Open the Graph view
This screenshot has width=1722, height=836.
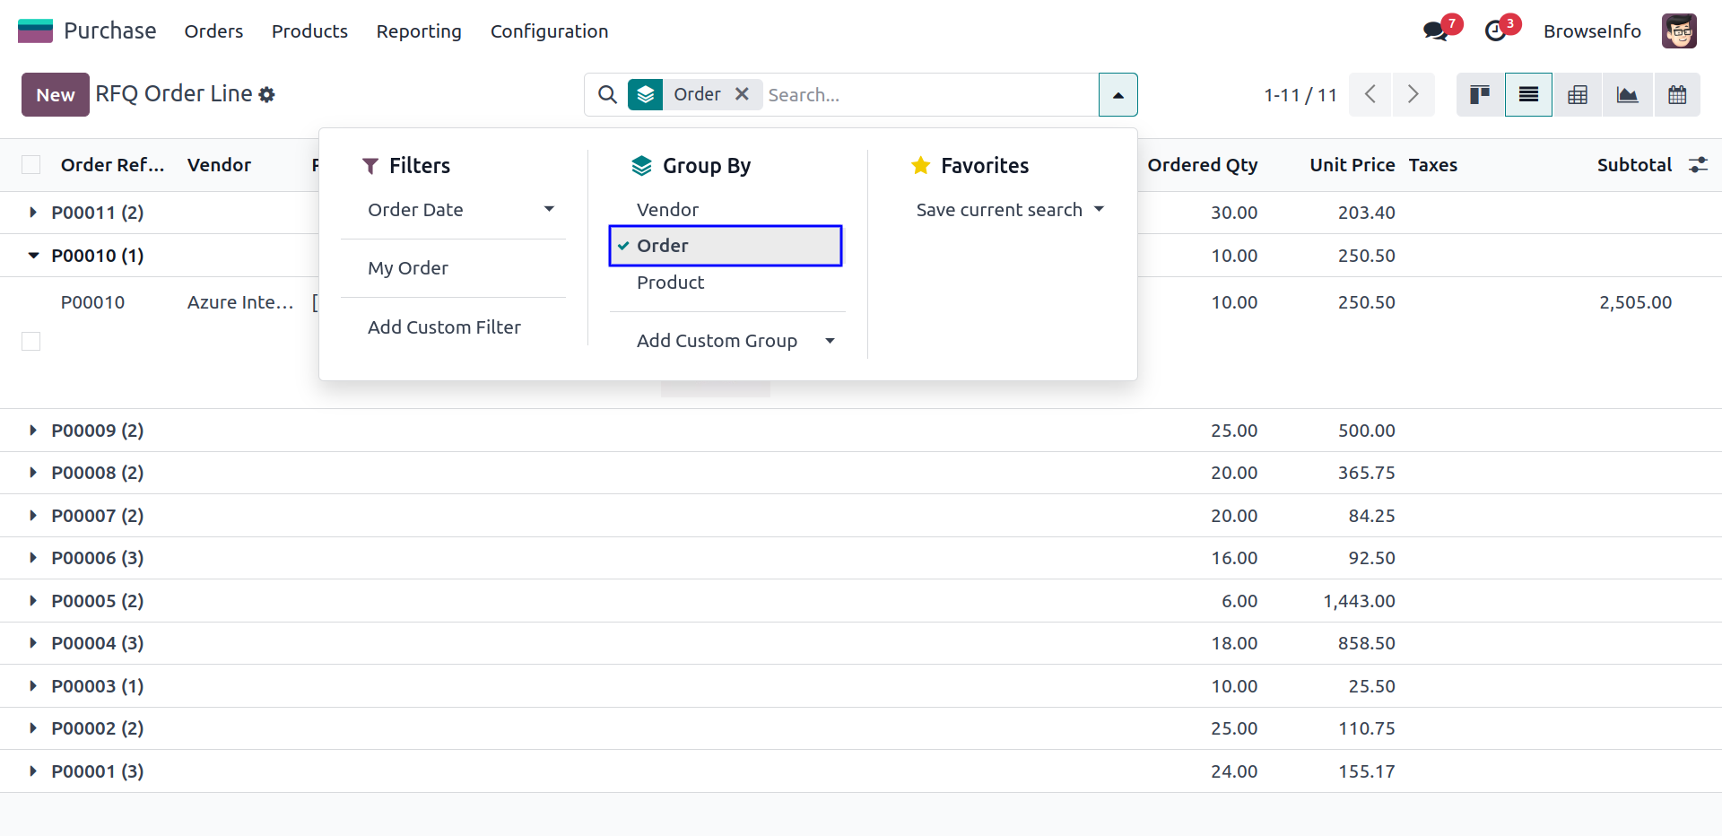click(x=1627, y=94)
